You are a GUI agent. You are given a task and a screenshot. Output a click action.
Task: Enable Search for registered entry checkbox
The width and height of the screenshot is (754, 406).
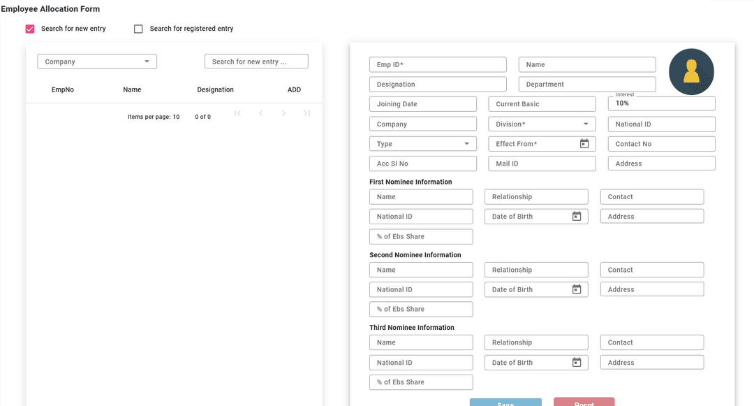point(138,29)
